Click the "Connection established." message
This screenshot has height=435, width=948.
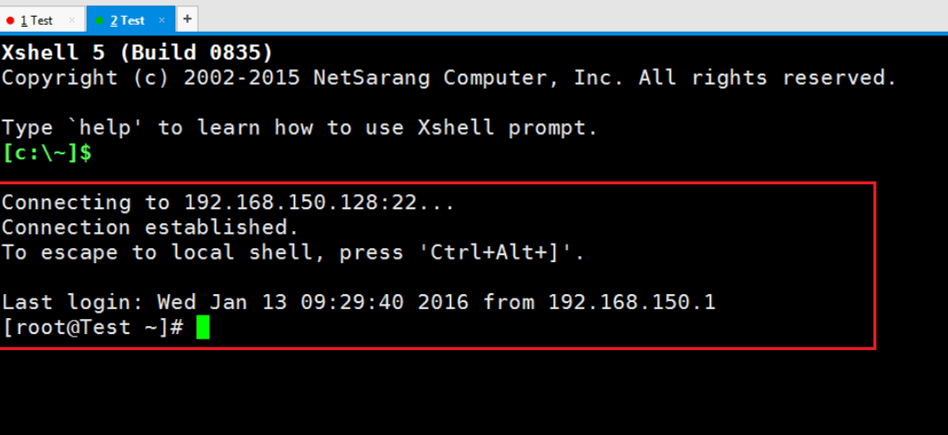point(150,228)
